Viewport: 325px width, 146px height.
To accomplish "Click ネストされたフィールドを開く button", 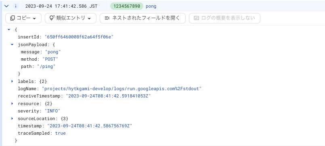I will pos(143,18).
